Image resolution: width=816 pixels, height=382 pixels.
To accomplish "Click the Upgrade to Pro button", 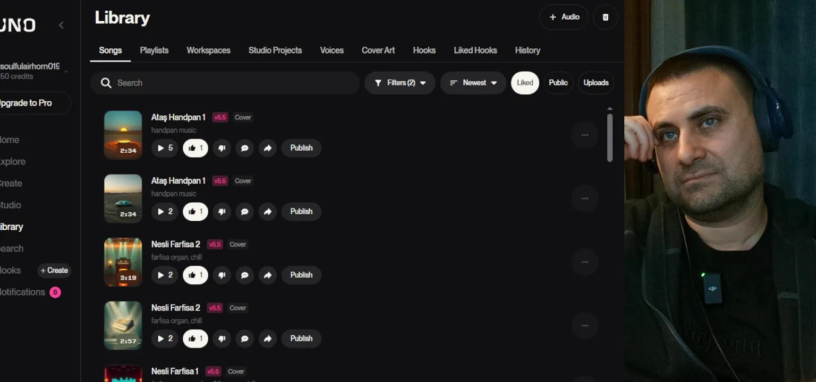I will tap(30, 103).
